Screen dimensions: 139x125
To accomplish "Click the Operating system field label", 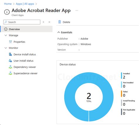I will tap(67, 44).
